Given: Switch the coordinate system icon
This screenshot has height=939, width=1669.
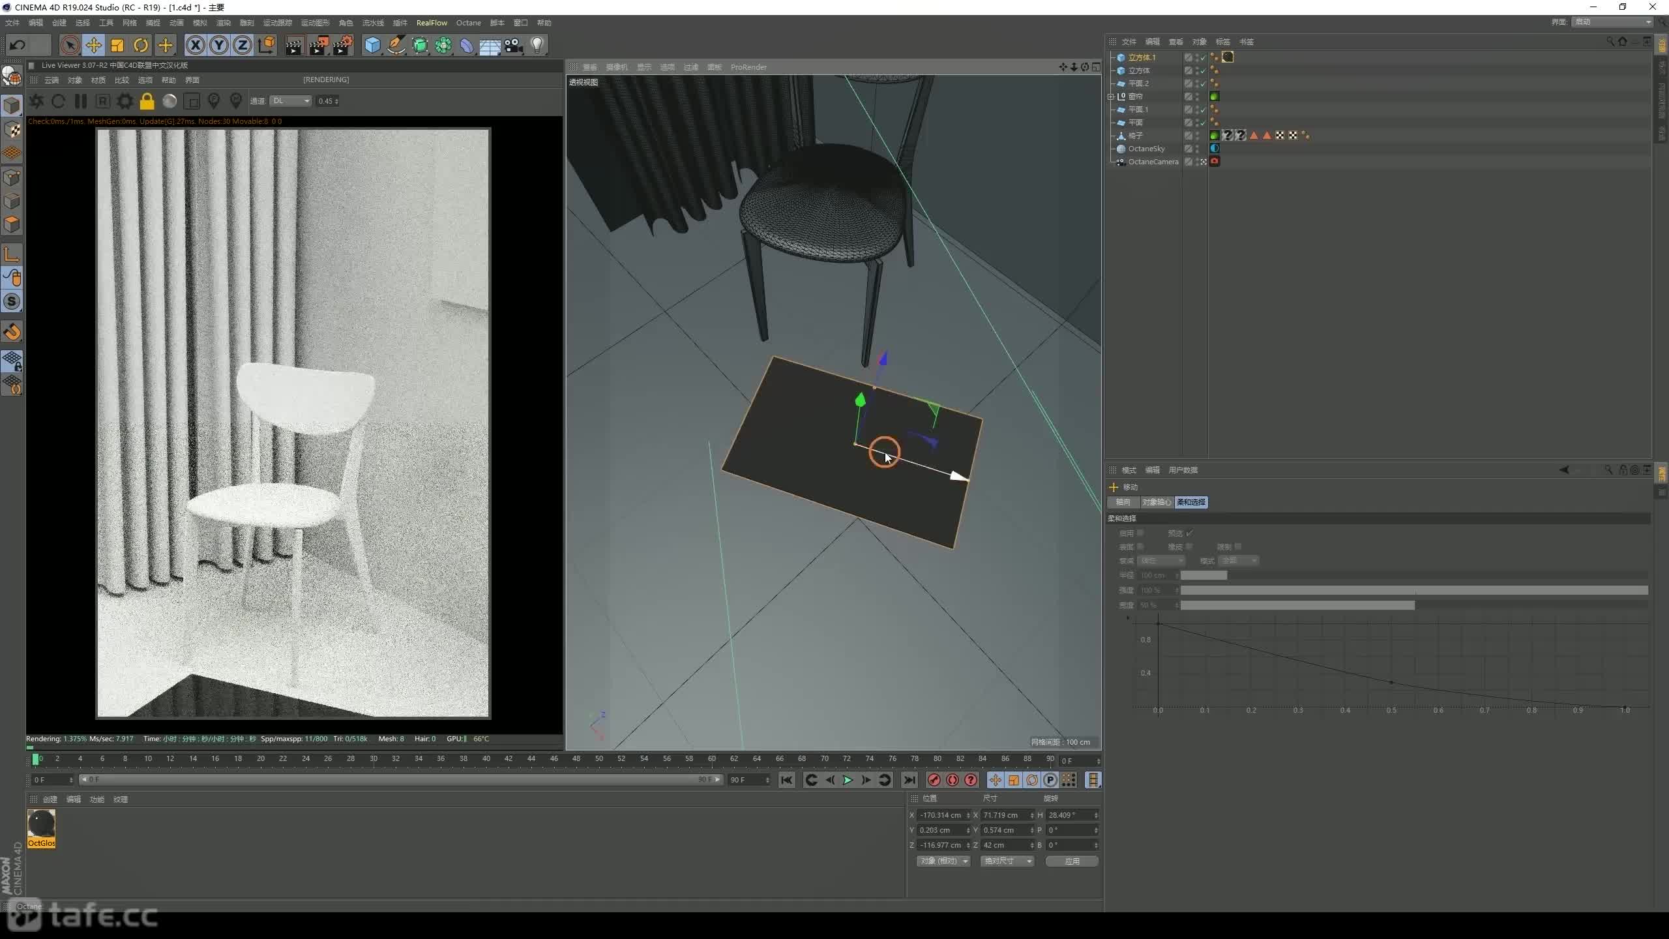Looking at the screenshot, I should [x=267, y=45].
